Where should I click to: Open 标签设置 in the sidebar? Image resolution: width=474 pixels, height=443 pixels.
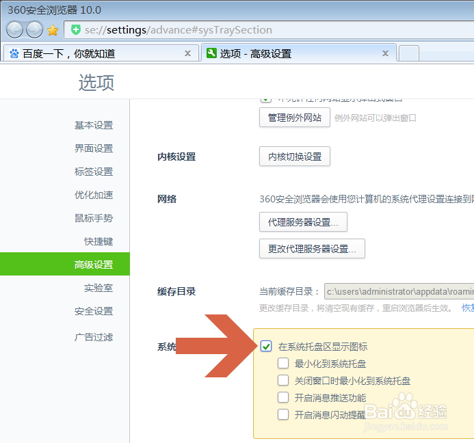click(x=94, y=172)
